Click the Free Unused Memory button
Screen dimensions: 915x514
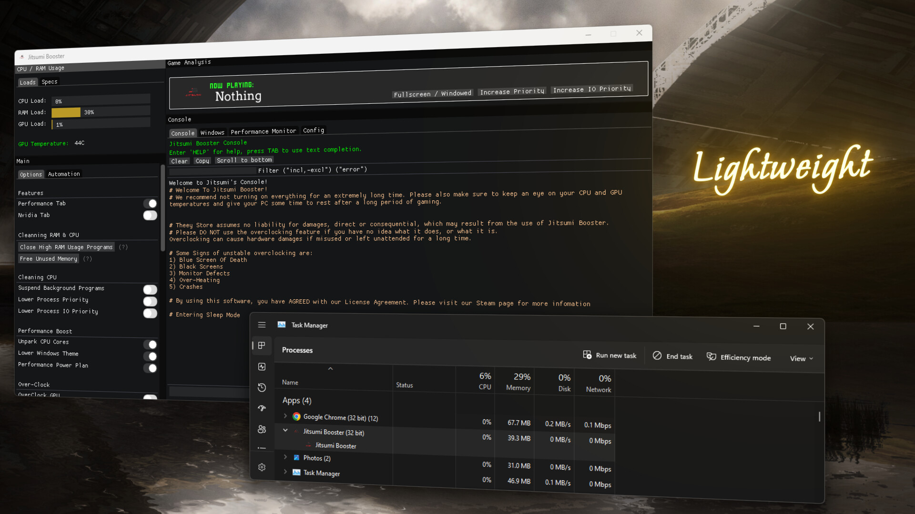tap(48, 258)
